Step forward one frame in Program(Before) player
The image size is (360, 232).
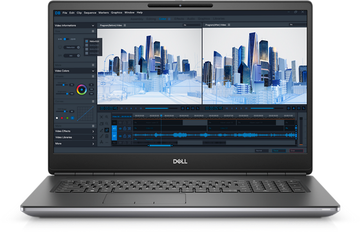[136, 108]
